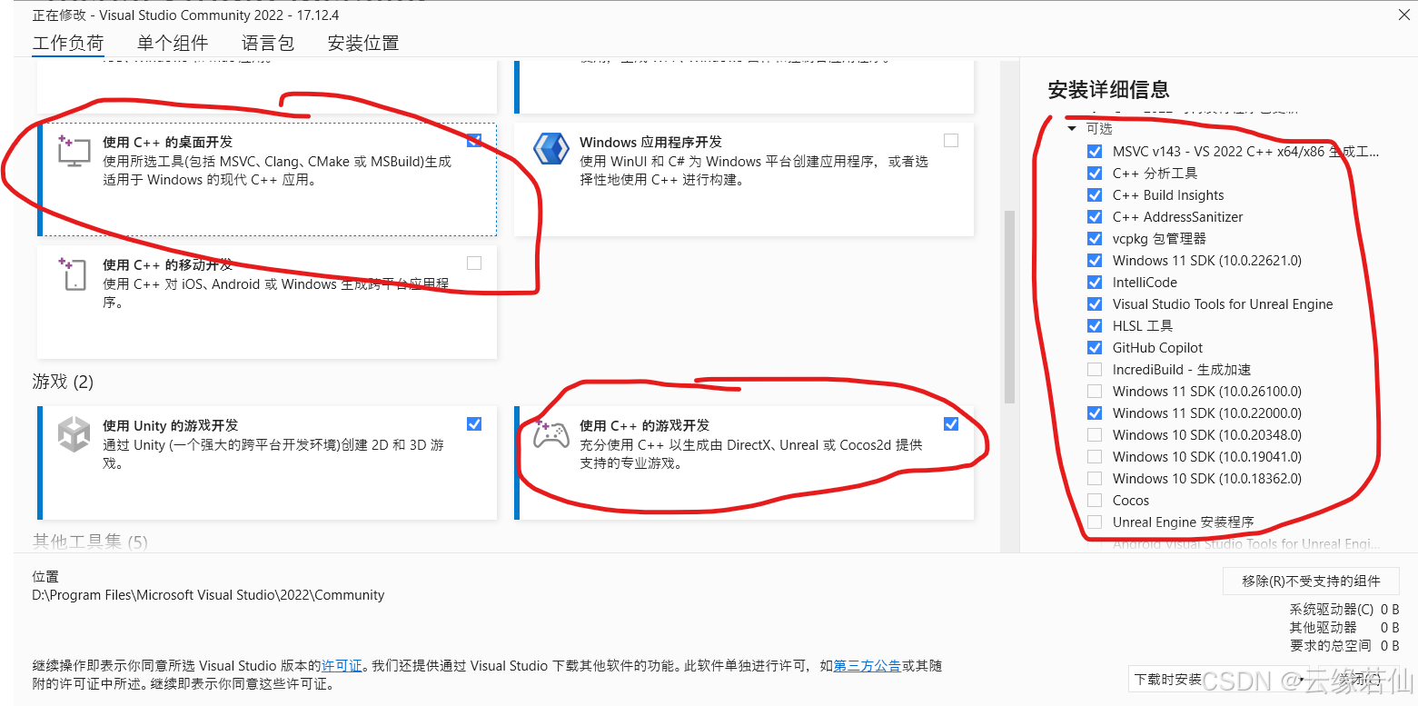Uncheck the C++ 分析工具 component
The height and width of the screenshot is (706, 1418).
click(1095, 173)
